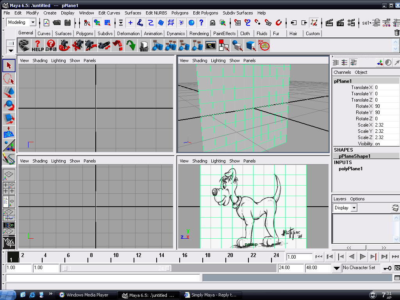Switch to the Rendering shelf tab
This screenshot has height=300, width=400.
click(x=199, y=34)
